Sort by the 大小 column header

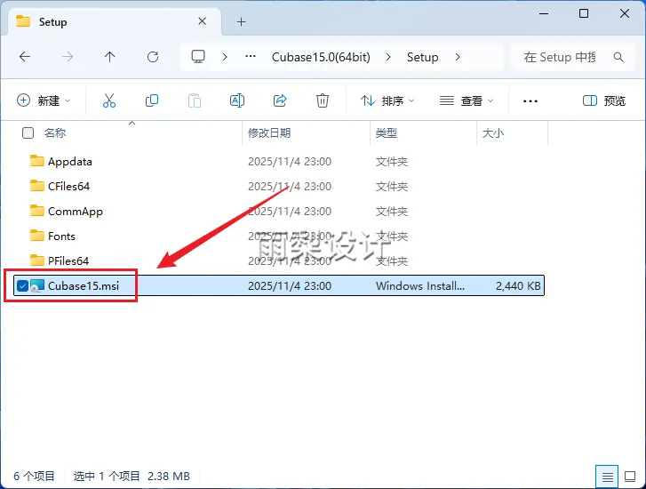[x=493, y=133]
